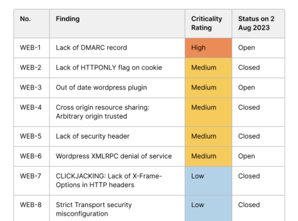Select 'Strict Transport security misconfiguration' cell

[x=94, y=209]
